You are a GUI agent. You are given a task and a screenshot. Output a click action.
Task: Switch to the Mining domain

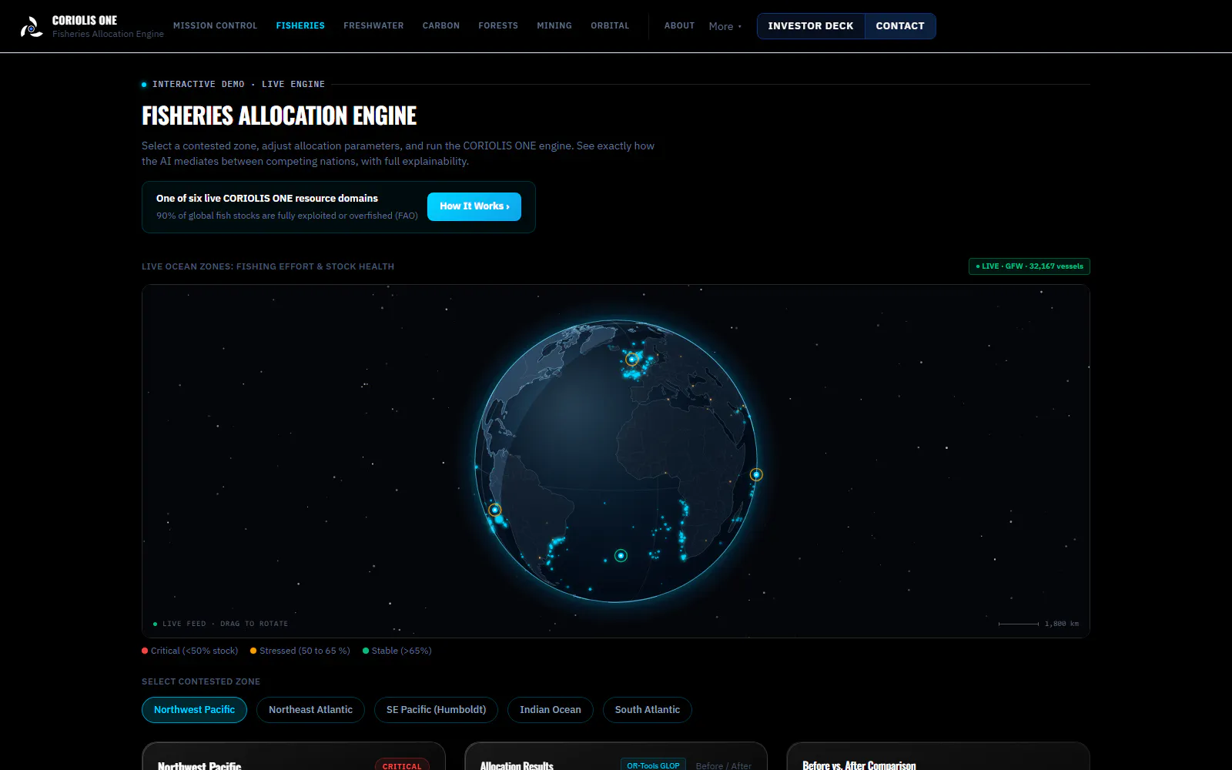tap(554, 25)
